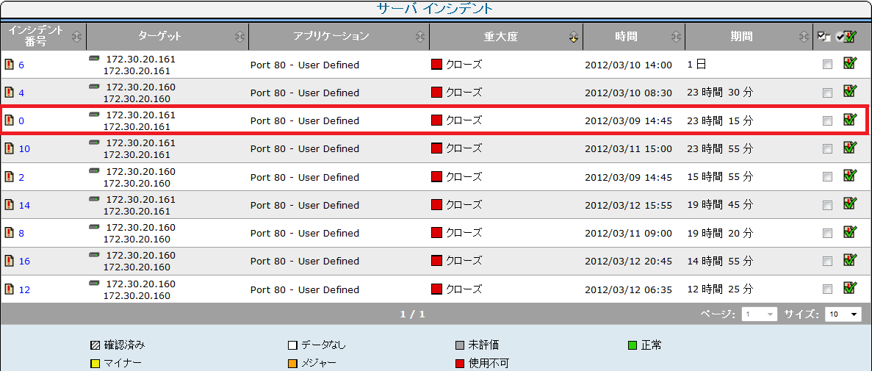The height and width of the screenshot is (371, 872).
Task: Open incident number 8 link
Action: click(x=22, y=234)
